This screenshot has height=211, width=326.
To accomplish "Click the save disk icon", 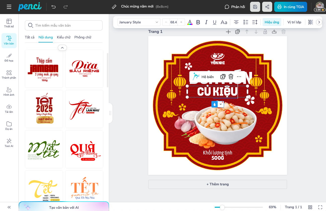I will [x=255, y=7].
